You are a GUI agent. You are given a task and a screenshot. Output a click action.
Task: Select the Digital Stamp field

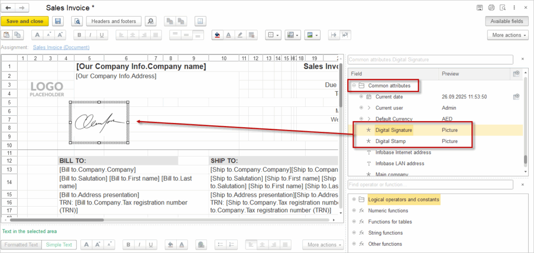pos(390,141)
